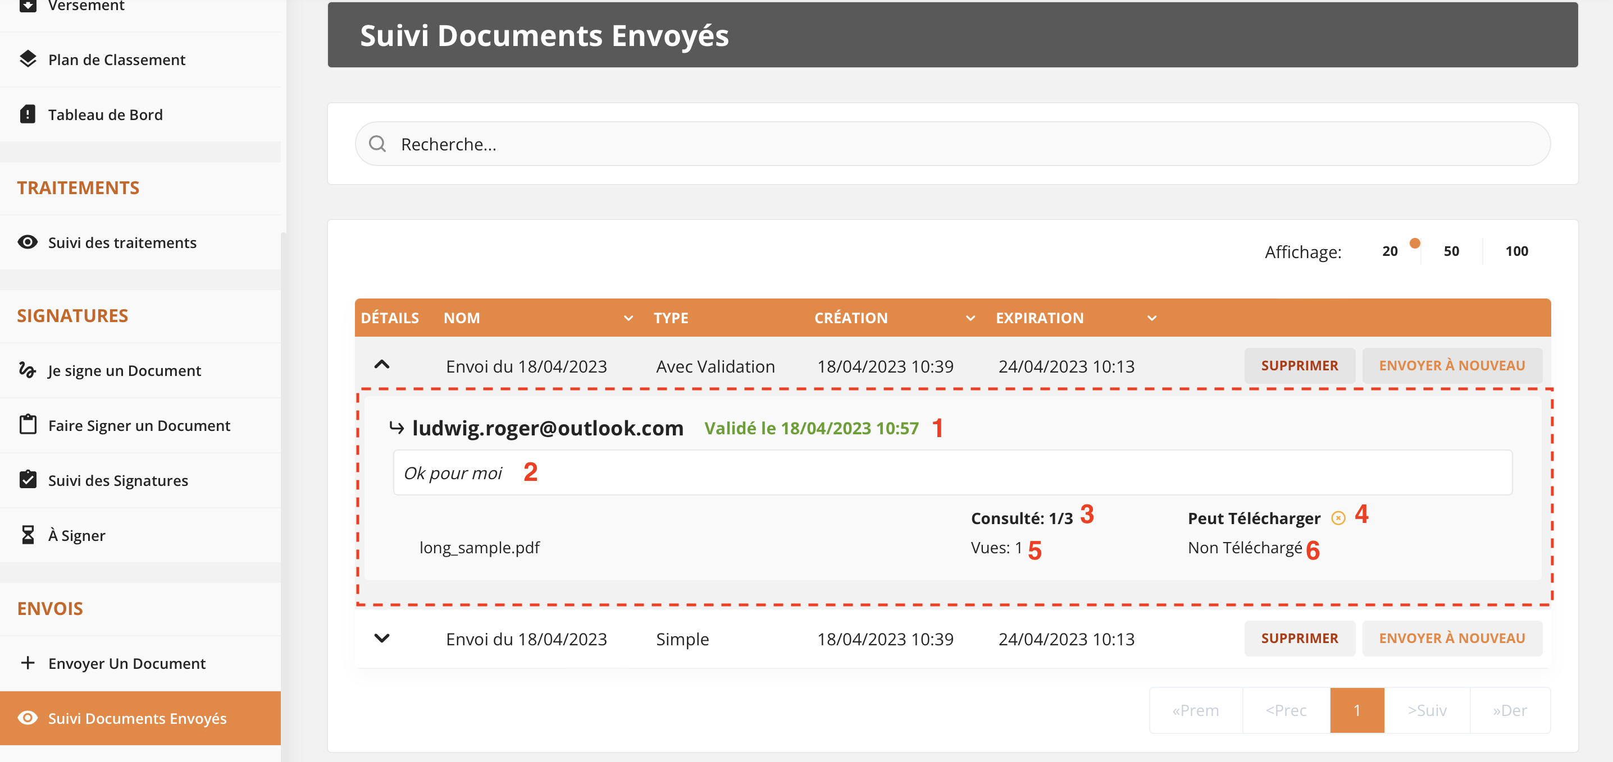Screen dimensions: 1613x762
Task: Click the hourglass icon next to À Signer
Action: 28,535
